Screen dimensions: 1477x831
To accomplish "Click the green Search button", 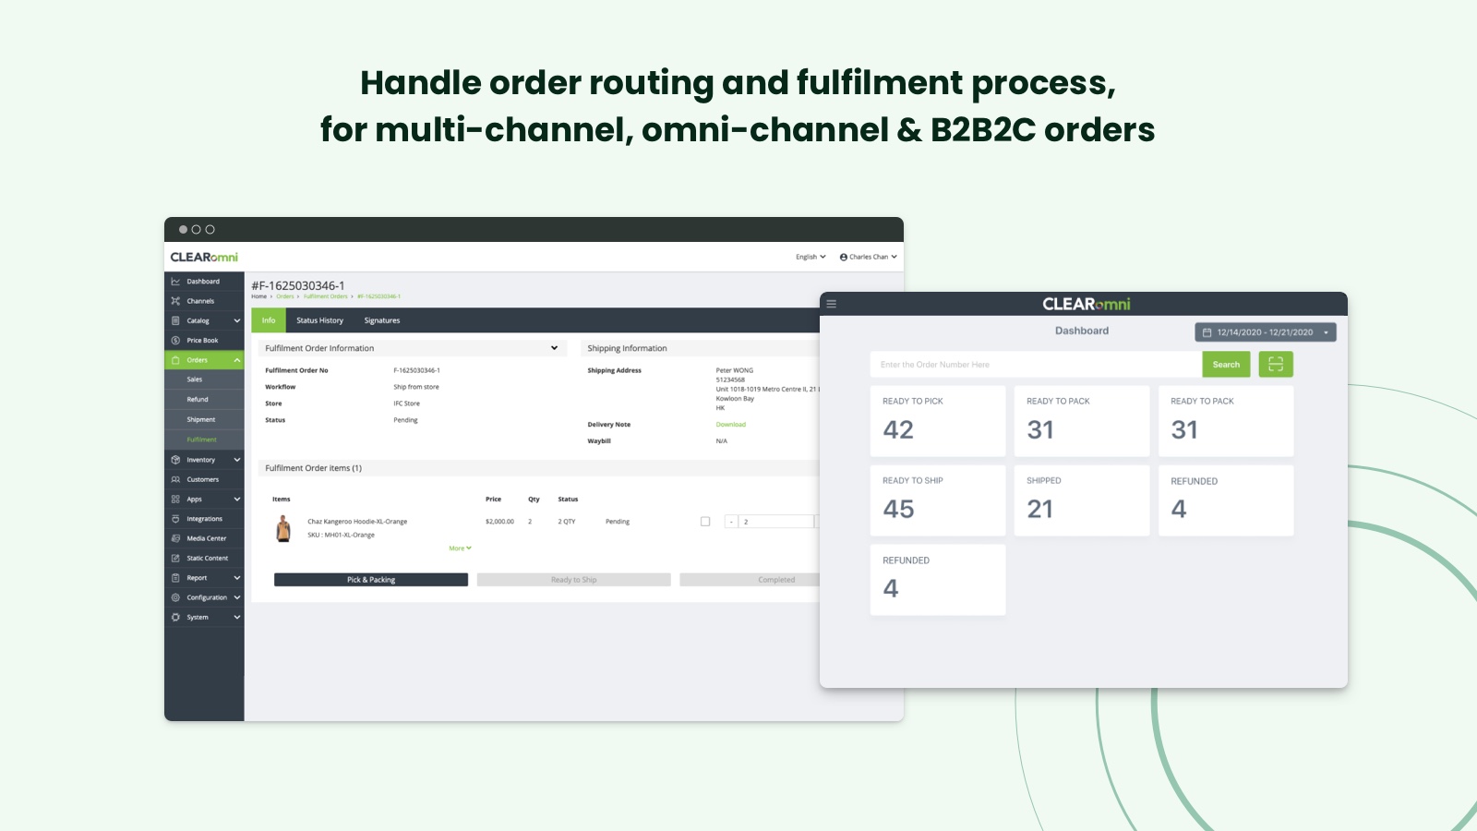I will (x=1226, y=364).
